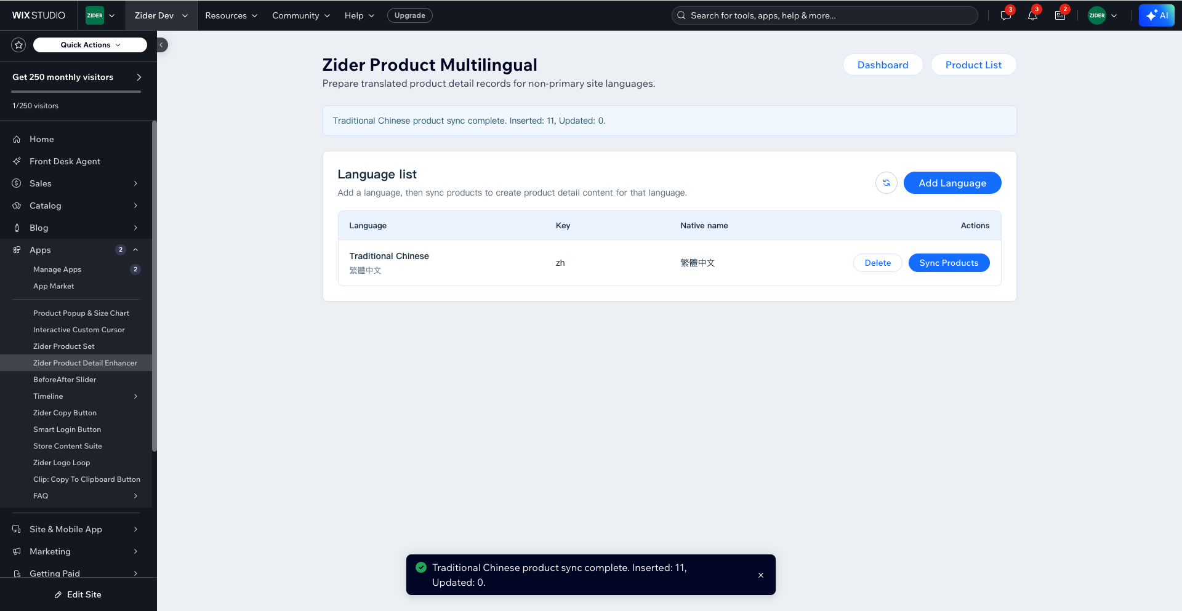Expand the Sales sidebar section
The image size is (1182, 611).
(x=76, y=183)
